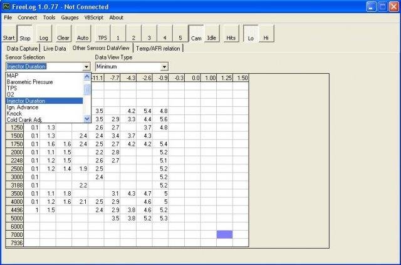Choose MAP from the sensor list
This screenshot has height=265, width=401.
point(44,76)
